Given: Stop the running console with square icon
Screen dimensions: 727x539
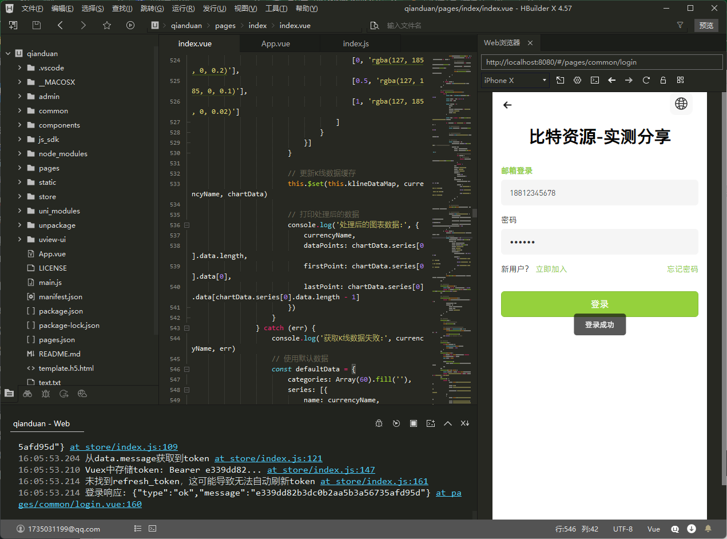Looking at the screenshot, I should pos(414,423).
